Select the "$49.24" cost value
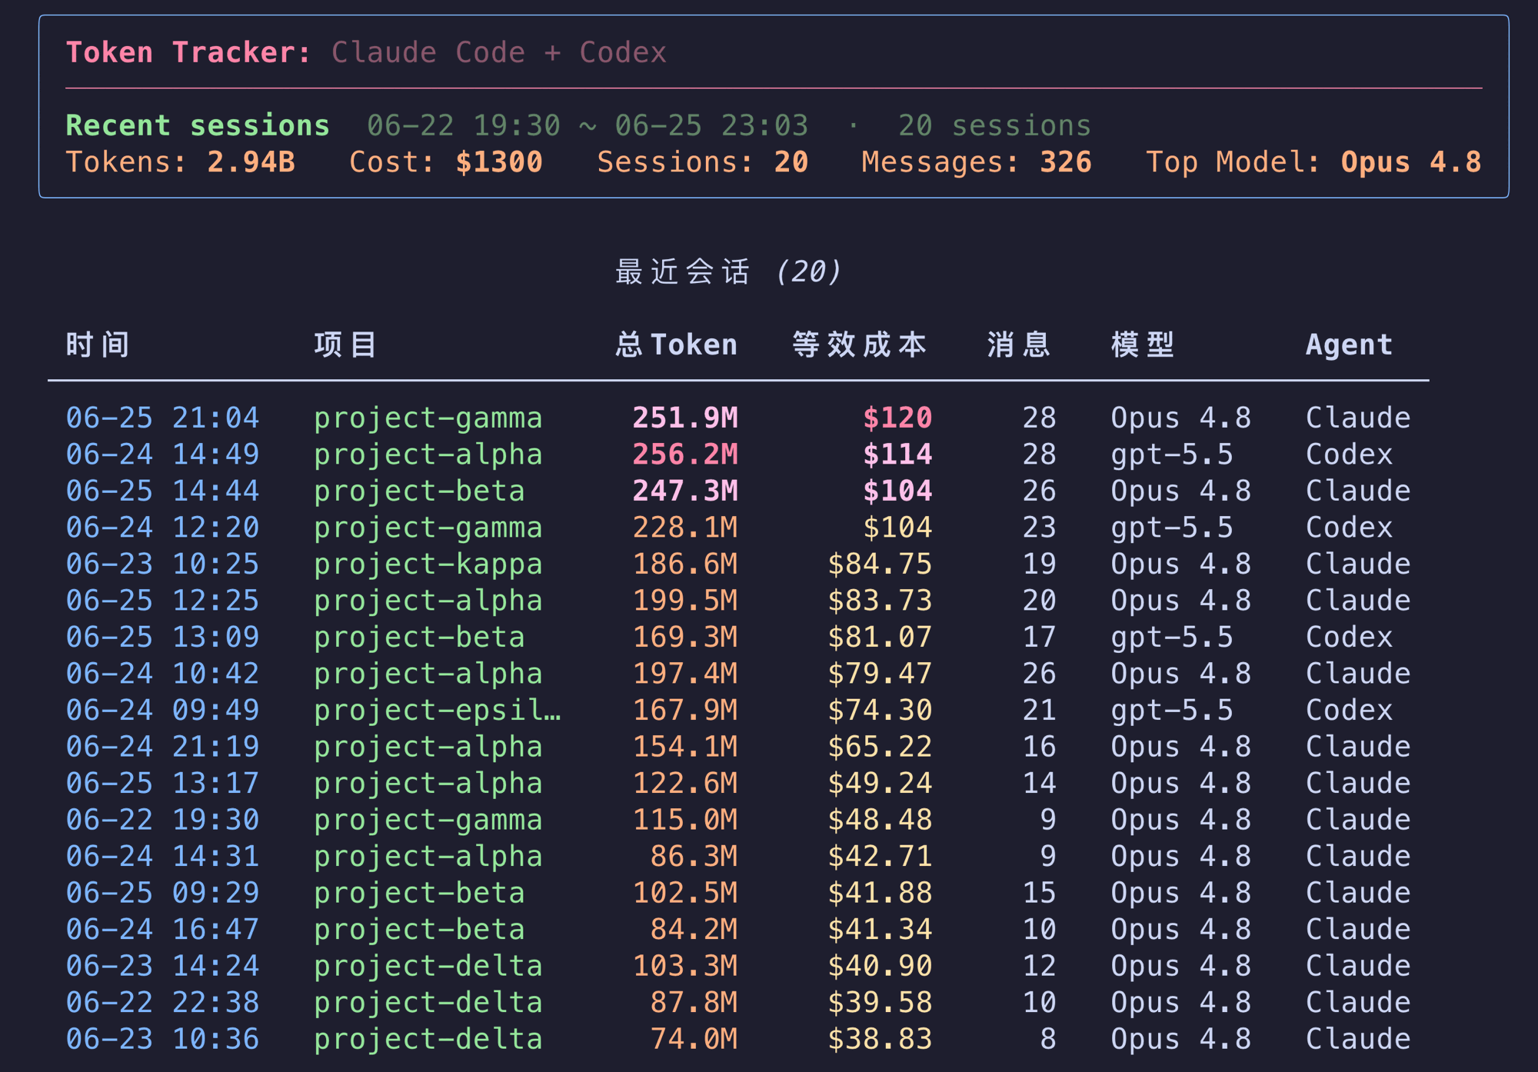Viewport: 1538px width, 1072px height. [880, 783]
